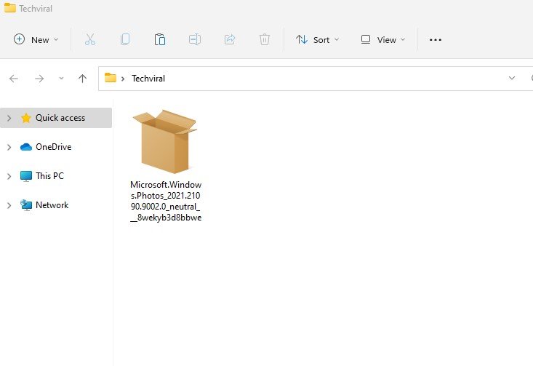Click the Network computer icon
This screenshot has height=366, width=533.
pos(26,205)
